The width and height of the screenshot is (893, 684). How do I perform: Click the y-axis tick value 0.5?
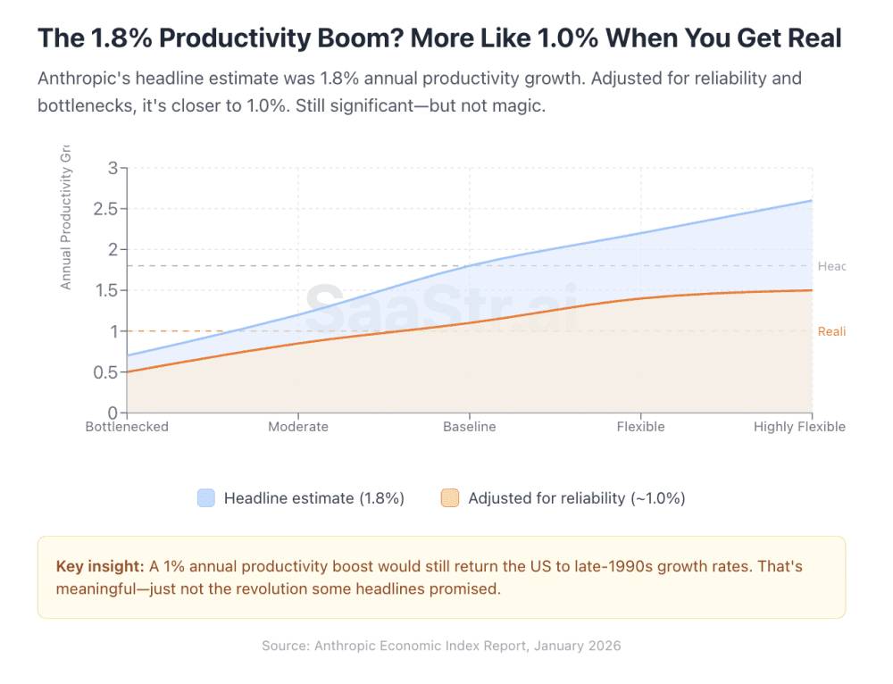click(x=106, y=372)
